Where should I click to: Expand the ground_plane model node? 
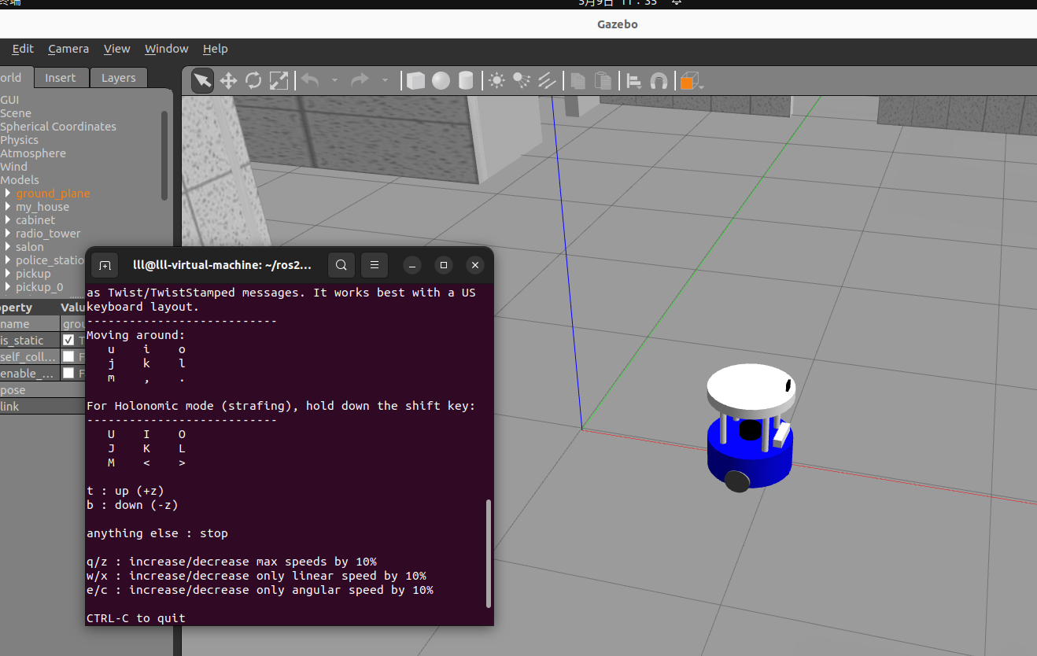(x=8, y=193)
